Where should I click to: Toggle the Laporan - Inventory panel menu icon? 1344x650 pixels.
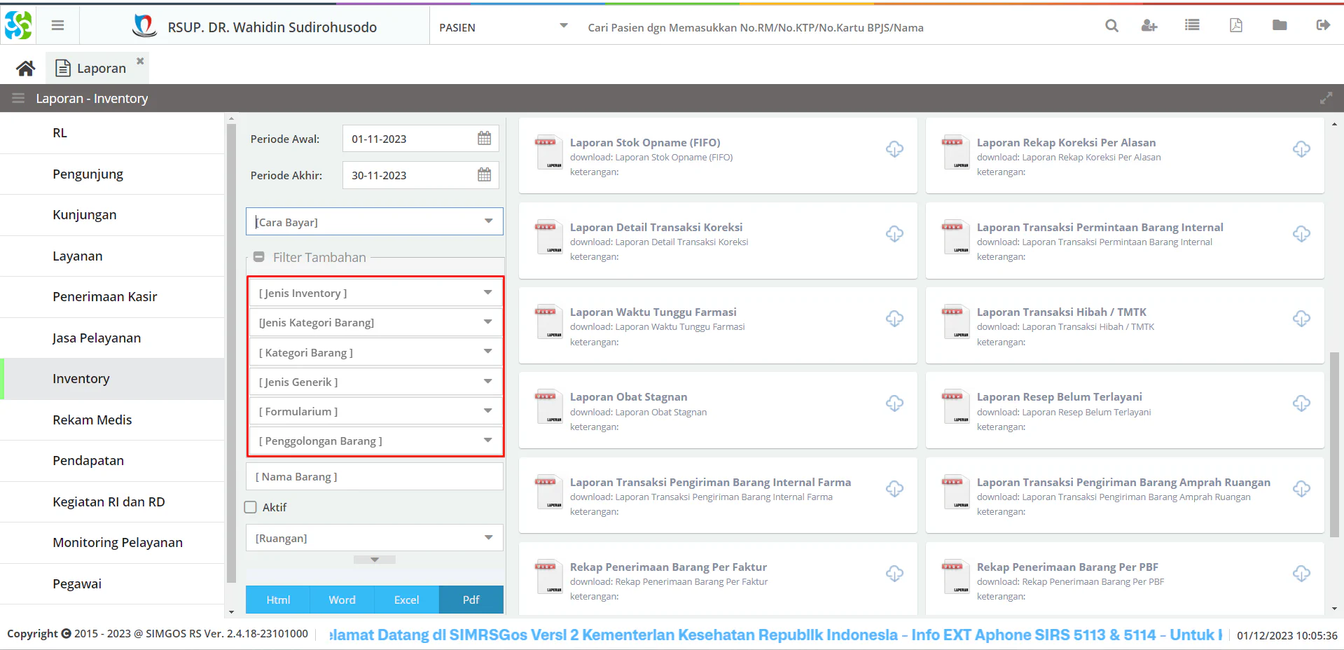(x=18, y=98)
